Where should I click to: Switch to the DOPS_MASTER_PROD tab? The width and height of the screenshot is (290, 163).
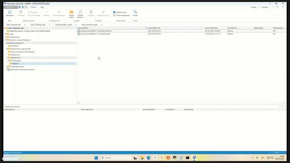point(90,25)
